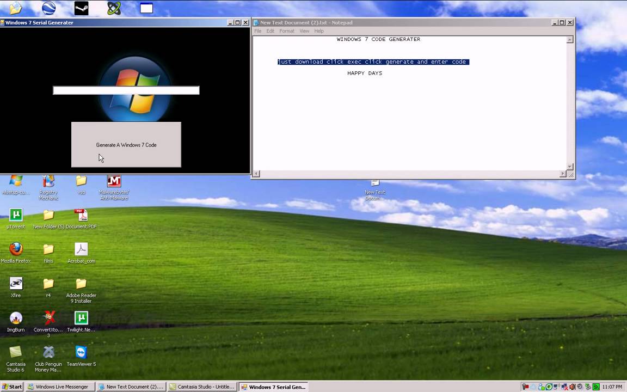Open the Start menu button
627x392 pixels.
pos(12,387)
